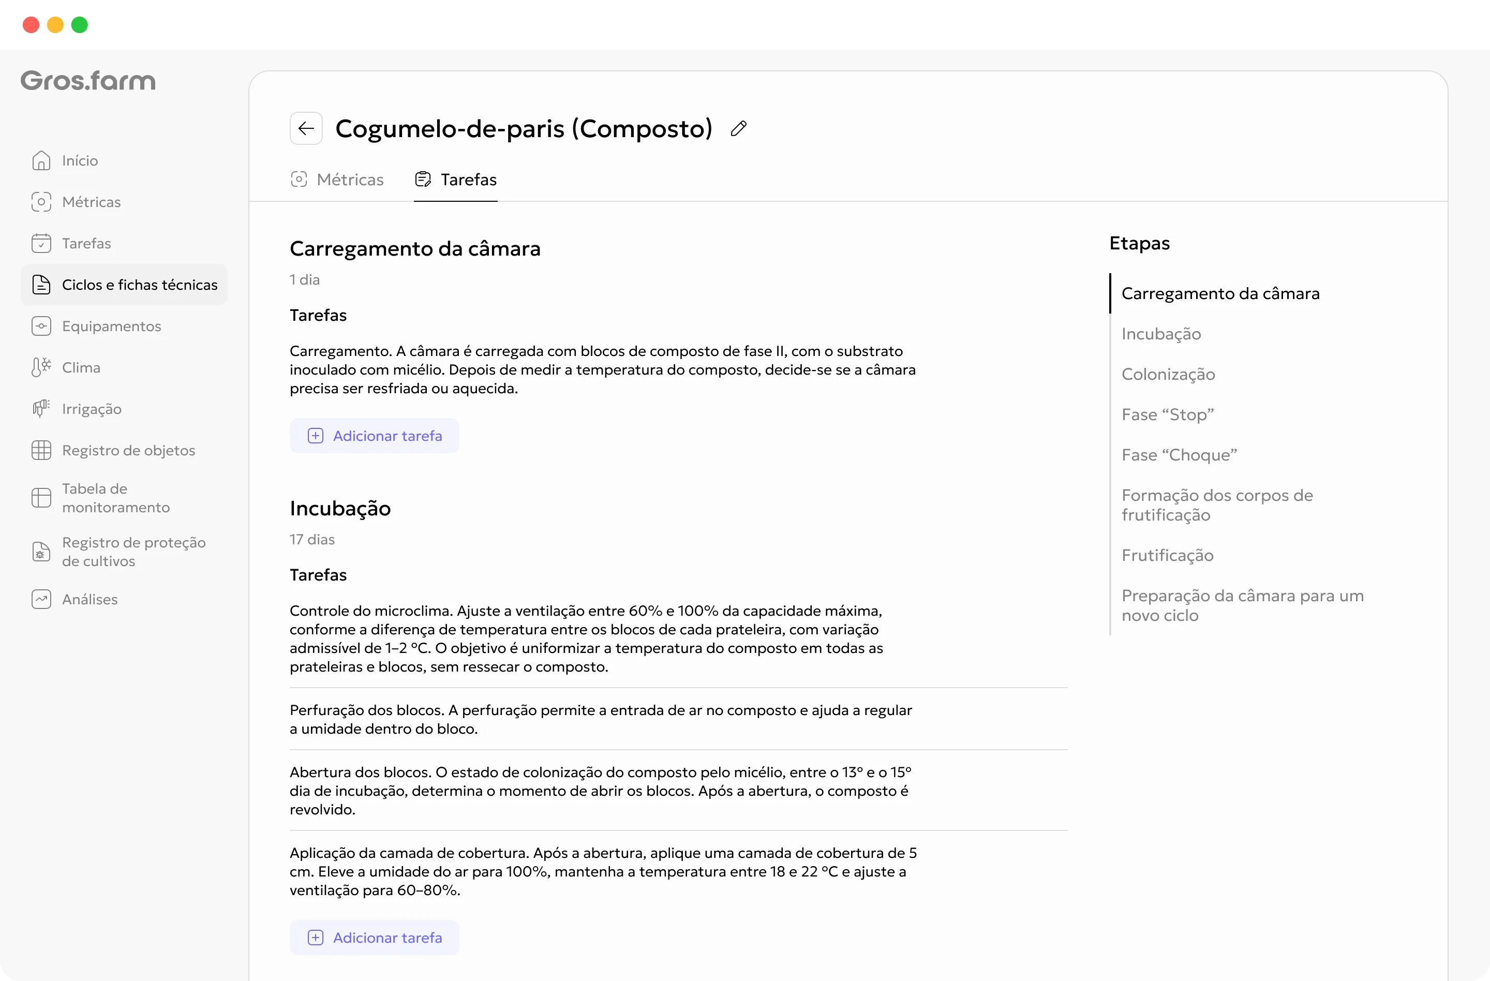Click the Registro de objetos grid icon
Image resolution: width=1490 pixels, height=981 pixels.
(41, 450)
